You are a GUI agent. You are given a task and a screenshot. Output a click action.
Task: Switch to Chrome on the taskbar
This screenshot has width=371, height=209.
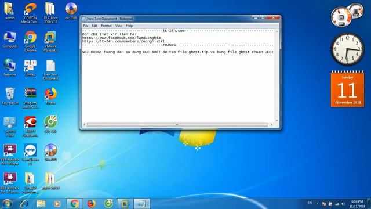coord(75,204)
